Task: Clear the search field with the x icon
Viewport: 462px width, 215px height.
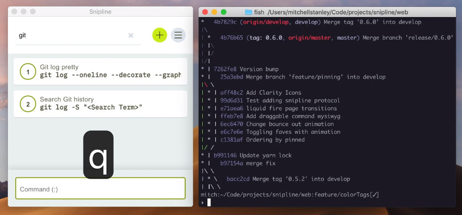Action: coord(131,36)
